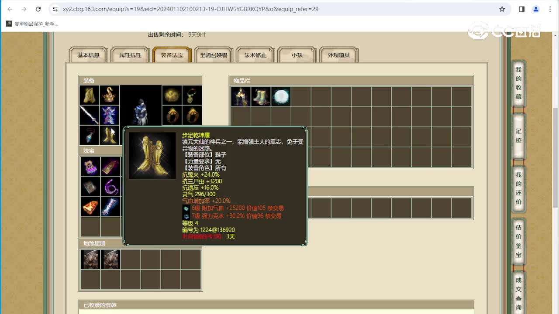Click the 6级 附加气血 gem icon in tooltip
Screen dimensions: 559x314
pos(186,208)
